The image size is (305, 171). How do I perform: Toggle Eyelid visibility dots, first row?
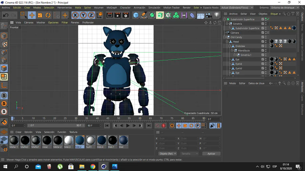[266, 64]
